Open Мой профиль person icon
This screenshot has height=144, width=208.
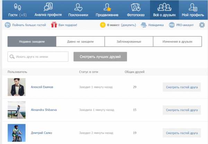click(x=193, y=7)
